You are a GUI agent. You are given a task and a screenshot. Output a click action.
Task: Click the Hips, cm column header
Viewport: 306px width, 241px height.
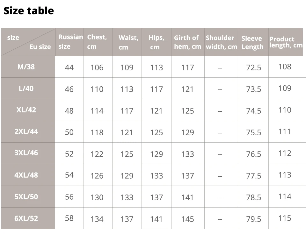[156, 42]
